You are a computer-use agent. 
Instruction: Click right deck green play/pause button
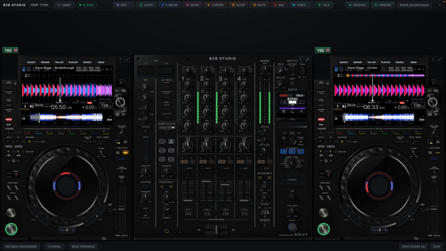coord(324,229)
